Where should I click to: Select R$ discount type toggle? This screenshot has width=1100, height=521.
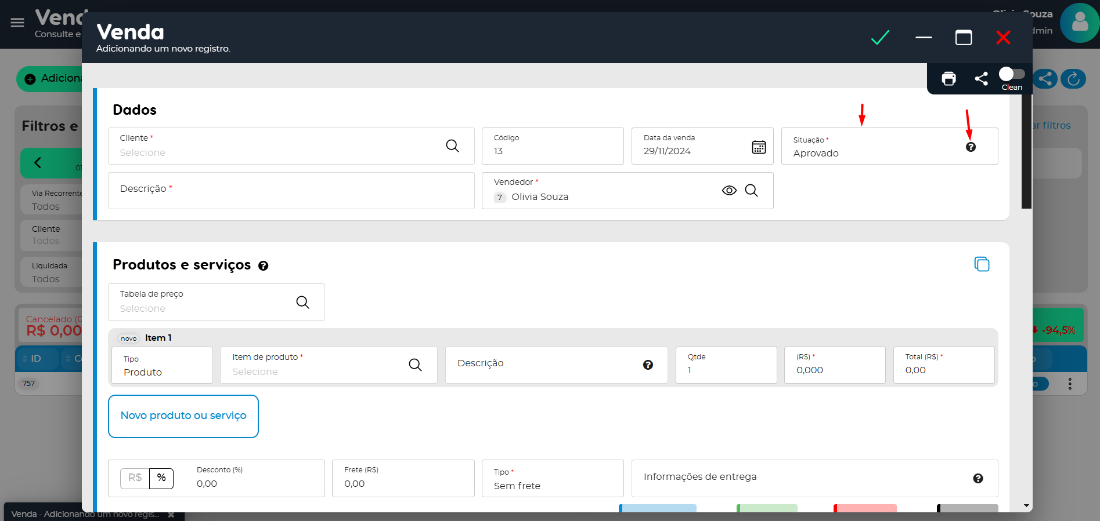(x=135, y=478)
